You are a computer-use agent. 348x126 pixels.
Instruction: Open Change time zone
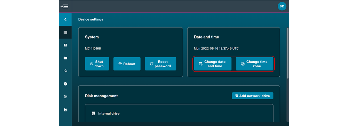(x=254, y=64)
